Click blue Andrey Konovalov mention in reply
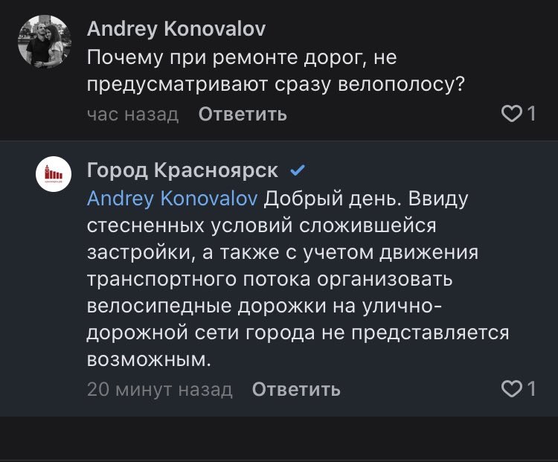 tap(173, 199)
